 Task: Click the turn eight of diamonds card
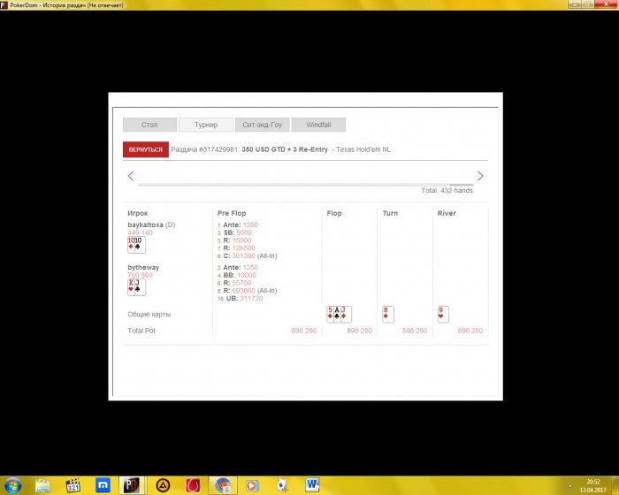click(x=388, y=314)
